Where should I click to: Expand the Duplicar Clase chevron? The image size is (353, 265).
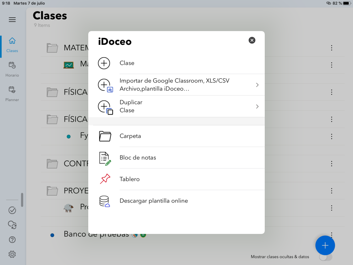click(x=257, y=107)
